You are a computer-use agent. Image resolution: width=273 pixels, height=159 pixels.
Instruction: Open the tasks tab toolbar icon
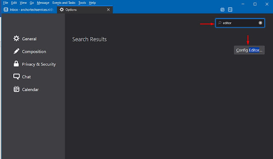pos(230,9)
